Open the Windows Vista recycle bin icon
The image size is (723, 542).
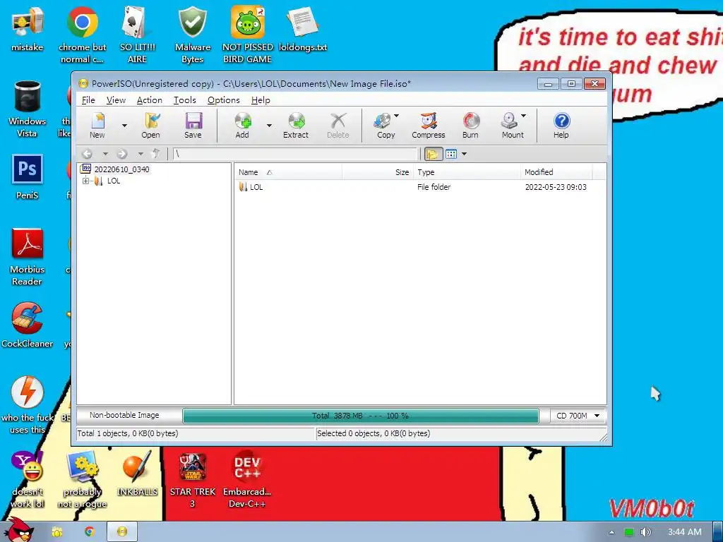coord(28,109)
